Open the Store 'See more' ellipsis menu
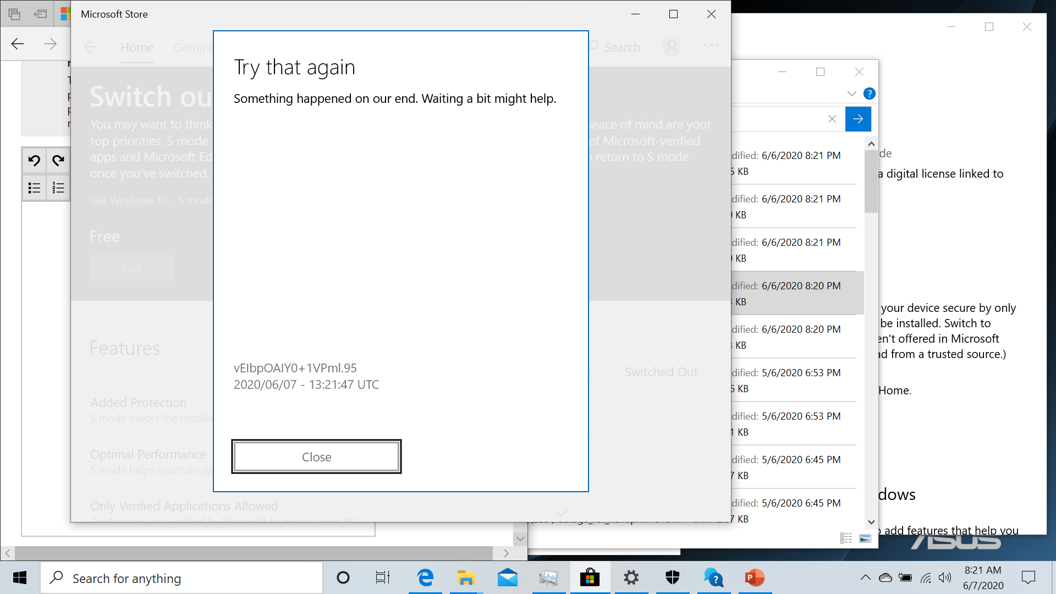Viewport: 1056px width, 594px height. click(x=711, y=46)
